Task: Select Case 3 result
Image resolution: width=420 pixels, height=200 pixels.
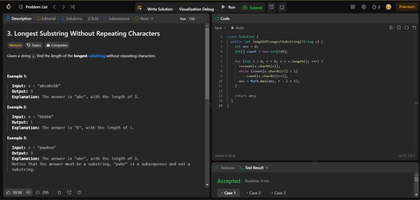Action: point(278,193)
